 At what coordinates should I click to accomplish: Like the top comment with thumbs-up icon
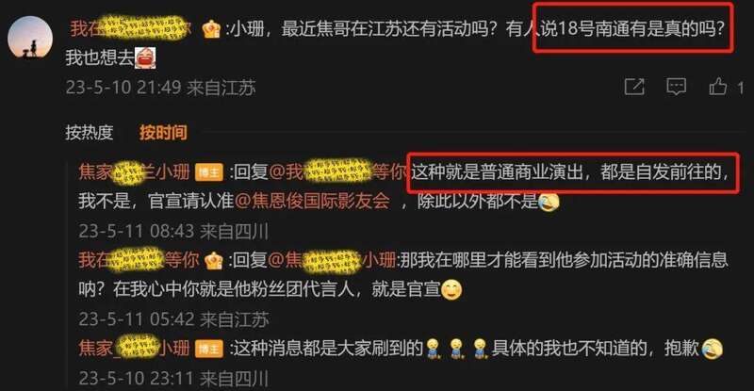tap(717, 87)
